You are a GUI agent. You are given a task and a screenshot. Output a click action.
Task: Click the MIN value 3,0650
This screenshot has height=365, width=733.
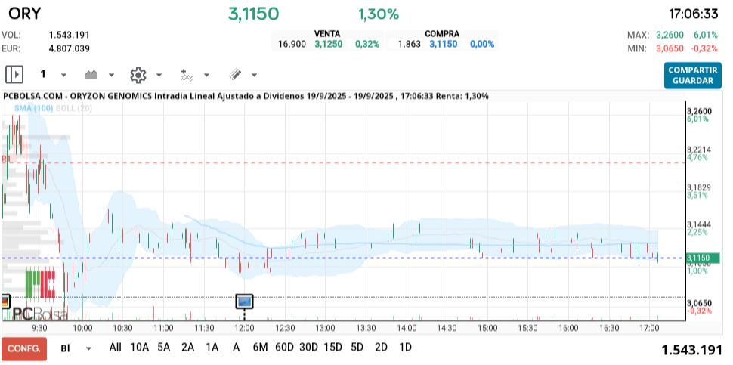tap(670, 48)
